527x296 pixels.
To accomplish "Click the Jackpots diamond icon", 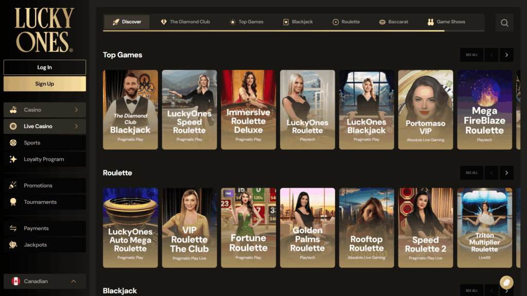I will [13, 245].
